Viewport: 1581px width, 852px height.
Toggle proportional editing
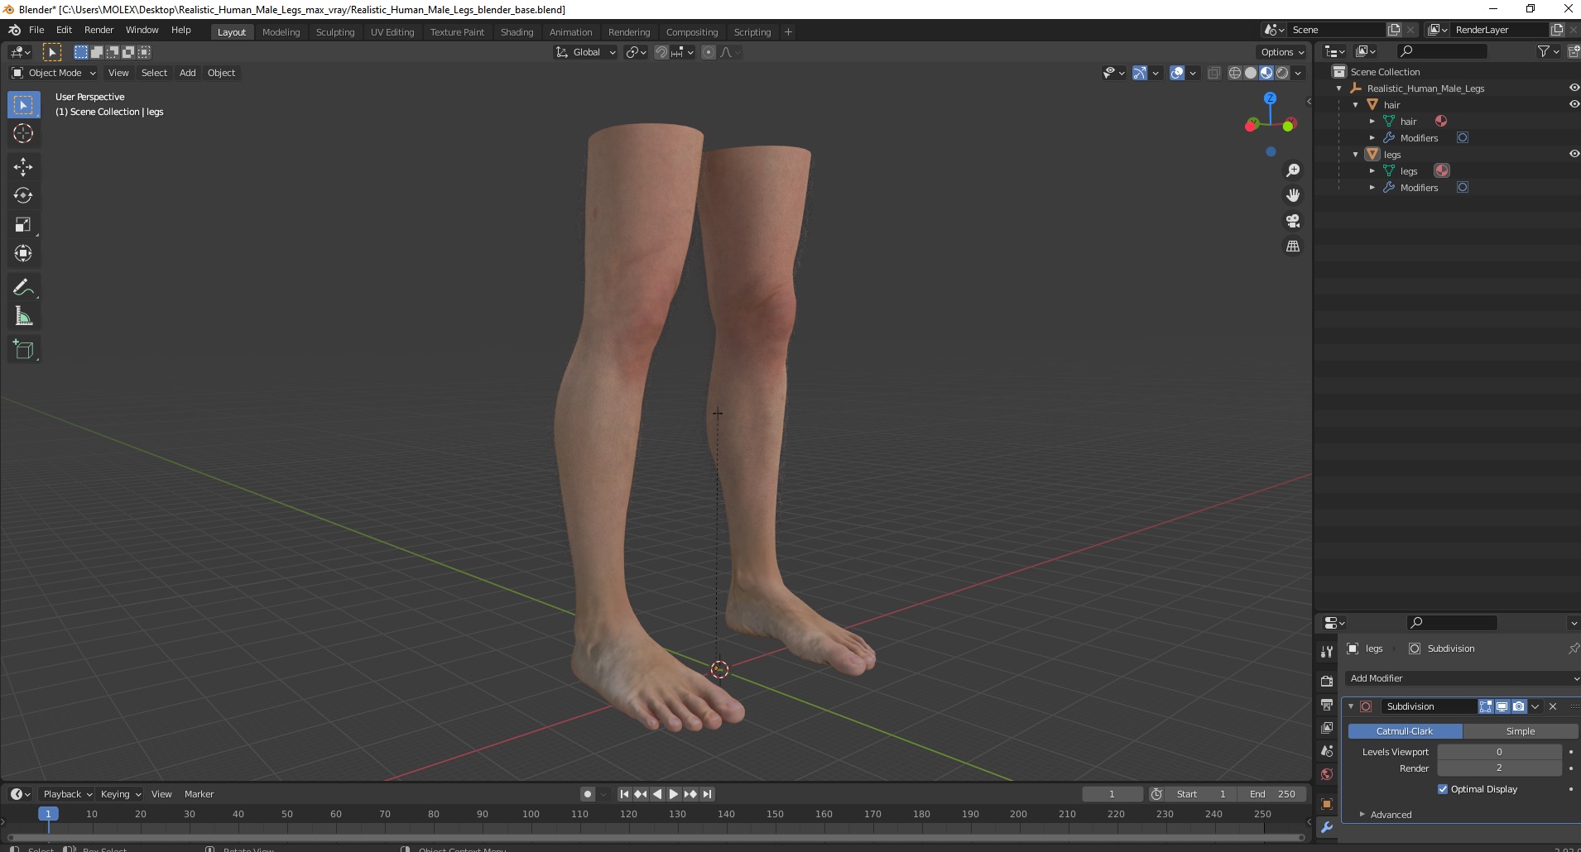click(708, 52)
